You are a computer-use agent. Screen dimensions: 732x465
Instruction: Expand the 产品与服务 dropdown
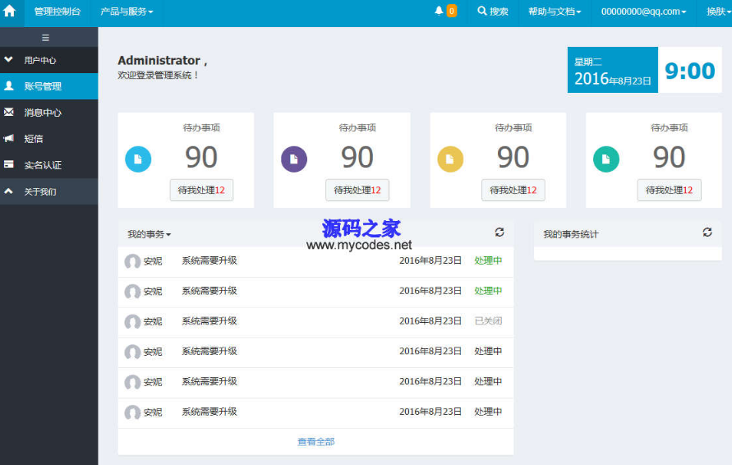(127, 12)
